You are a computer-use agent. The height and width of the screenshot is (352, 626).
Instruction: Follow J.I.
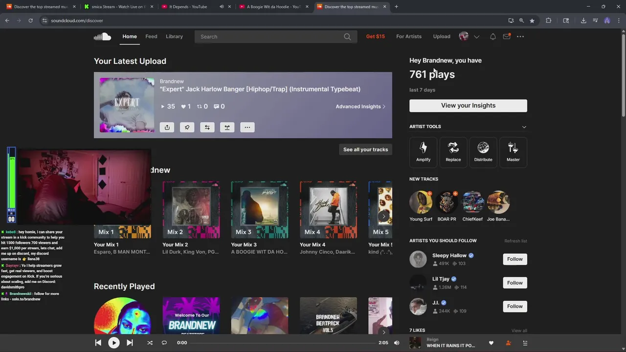515,306
